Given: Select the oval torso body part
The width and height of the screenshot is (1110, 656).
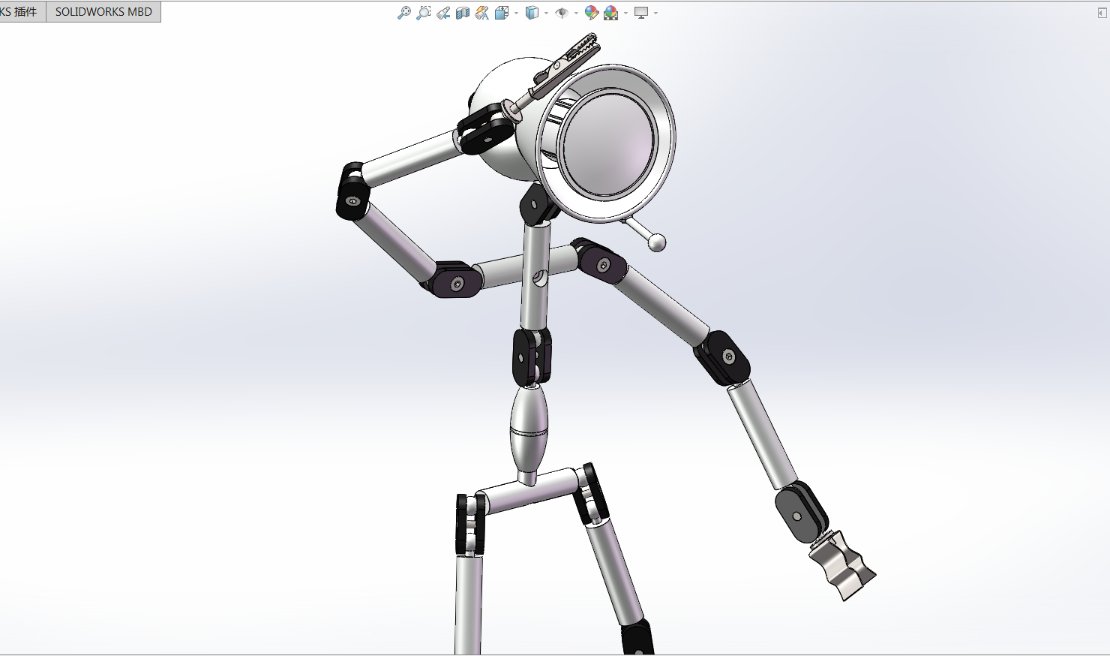Looking at the screenshot, I should [x=529, y=428].
